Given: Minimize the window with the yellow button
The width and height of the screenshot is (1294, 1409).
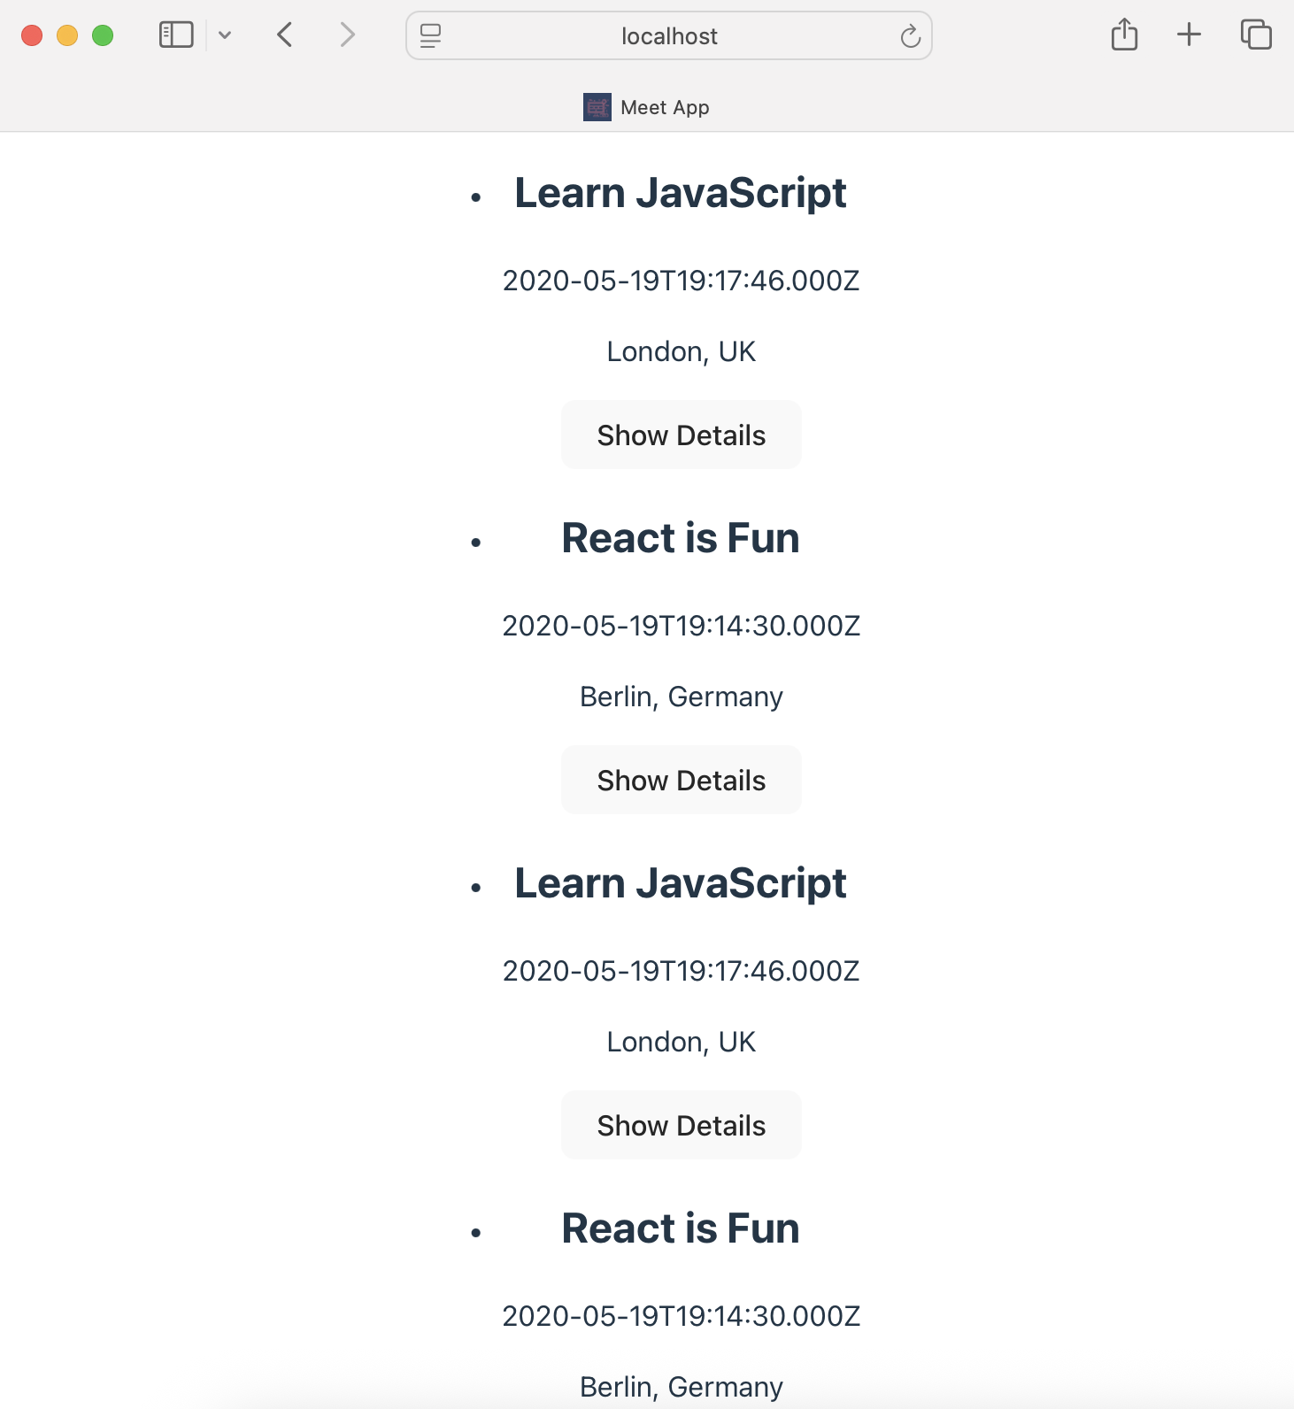Looking at the screenshot, I should pyautogui.click(x=67, y=35).
